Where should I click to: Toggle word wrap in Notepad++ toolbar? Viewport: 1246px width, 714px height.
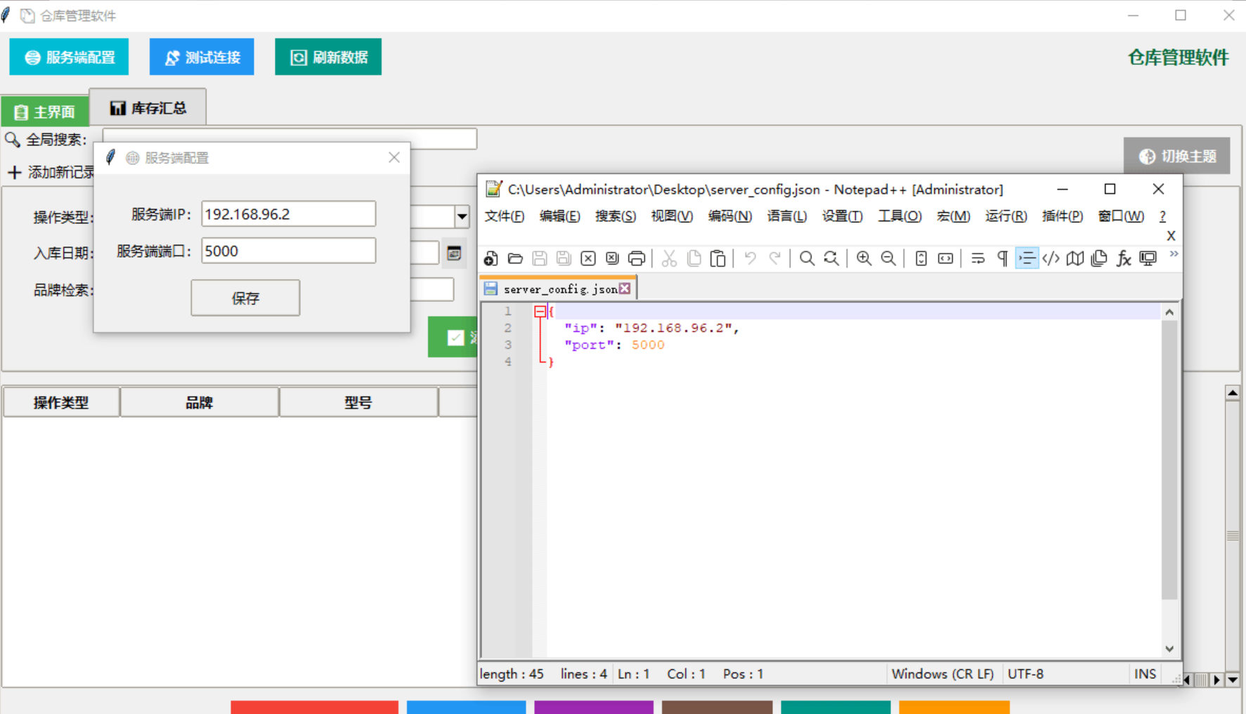[x=978, y=258]
